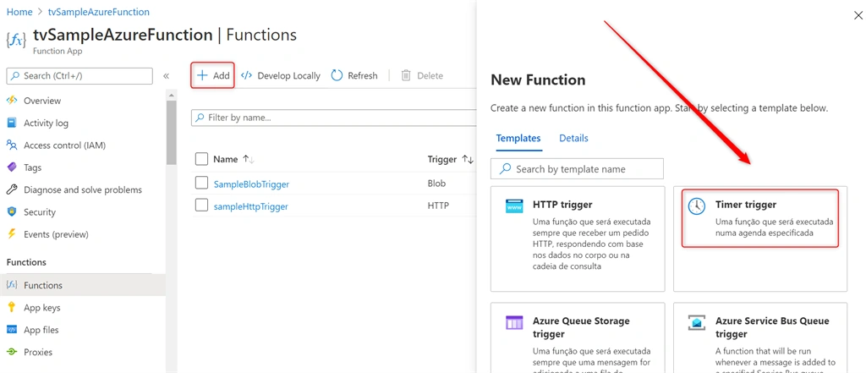The height and width of the screenshot is (373, 866).
Task: Refresh the functions list
Action: point(354,76)
